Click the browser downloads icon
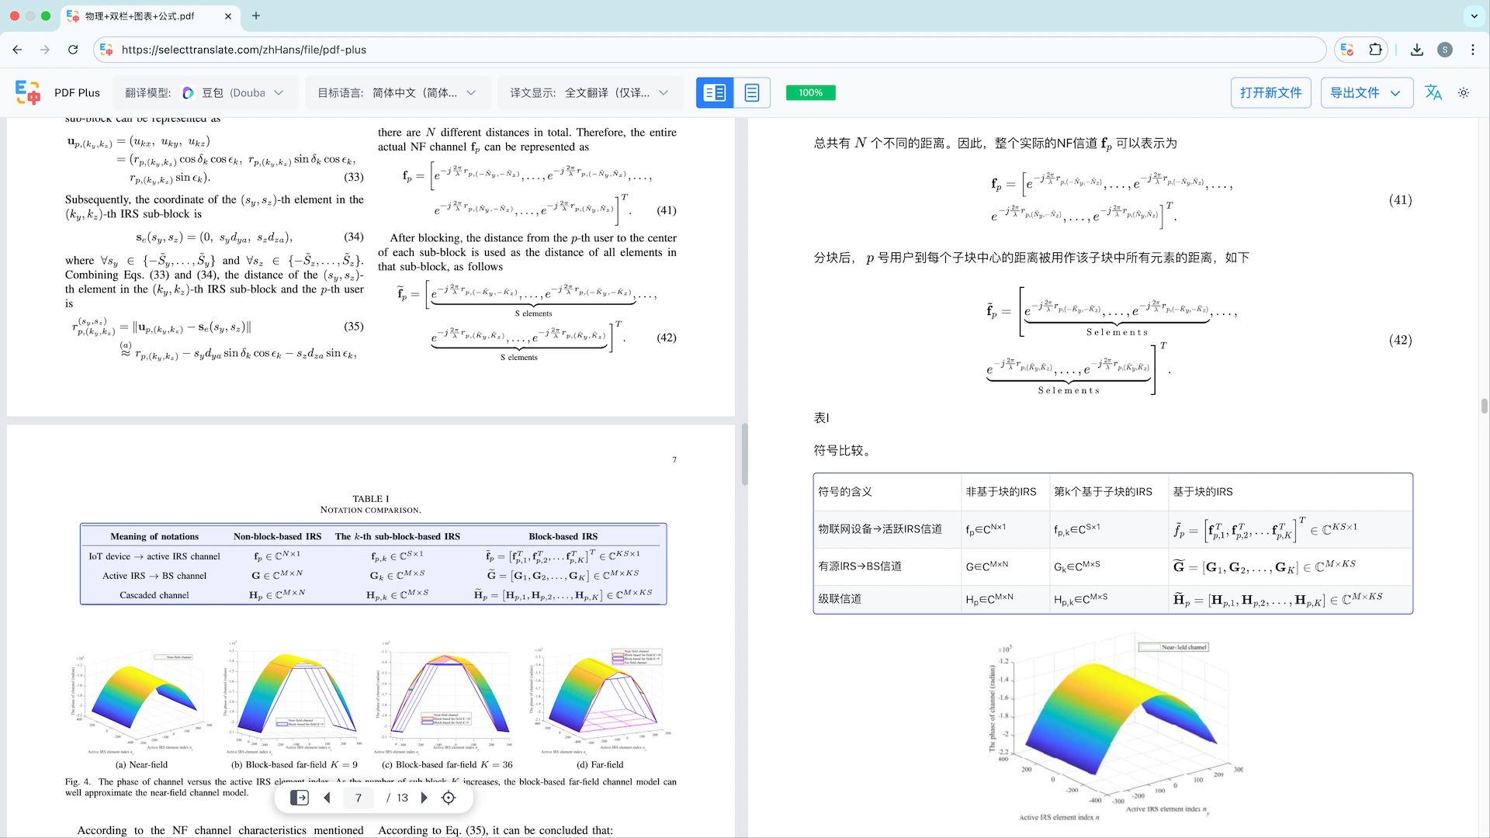Screen dimensions: 1490x838 click(x=1417, y=50)
